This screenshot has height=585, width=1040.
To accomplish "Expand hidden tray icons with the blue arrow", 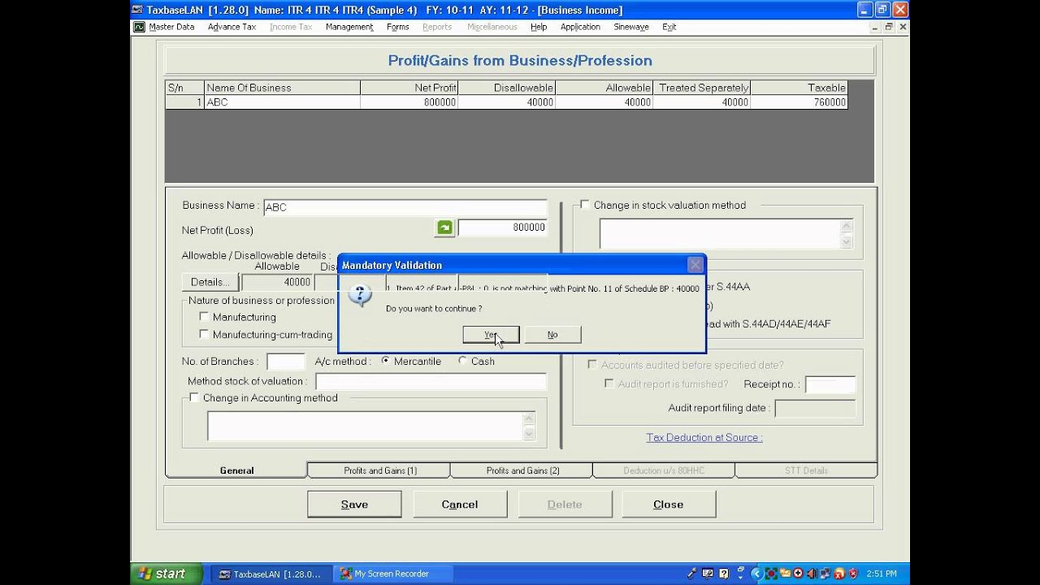I will tap(756, 574).
